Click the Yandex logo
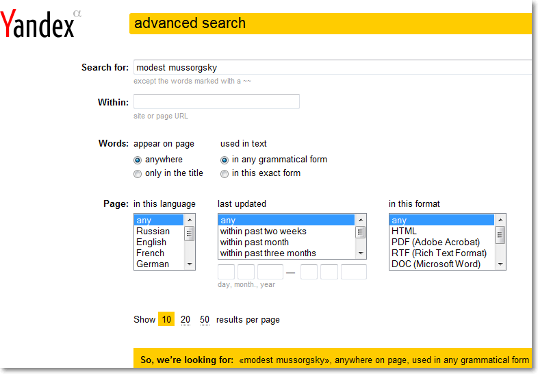538x374 pixels. click(x=38, y=25)
